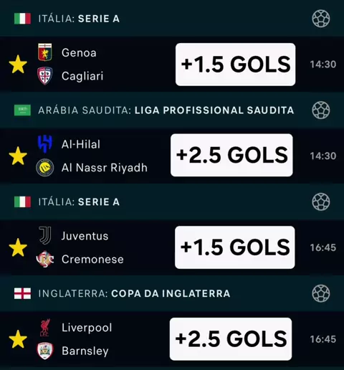Click soccer ball icon in Arábia Saudita header
Viewport: 344px width, 370px height.
pyautogui.click(x=321, y=110)
